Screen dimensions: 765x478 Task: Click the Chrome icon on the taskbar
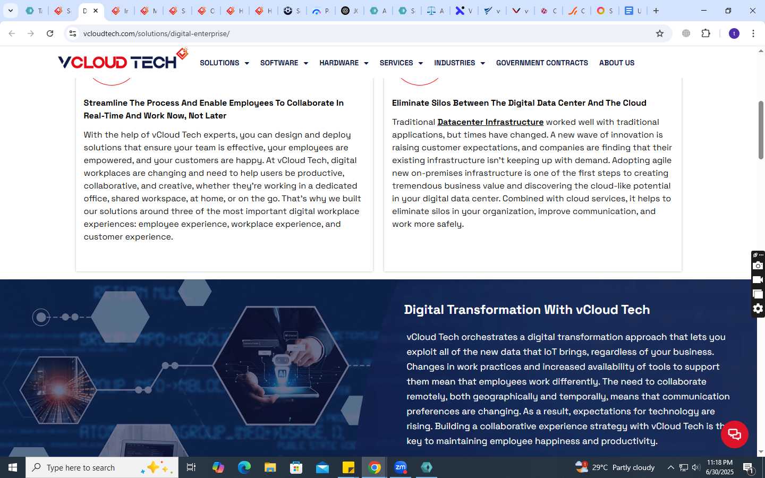click(375, 467)
